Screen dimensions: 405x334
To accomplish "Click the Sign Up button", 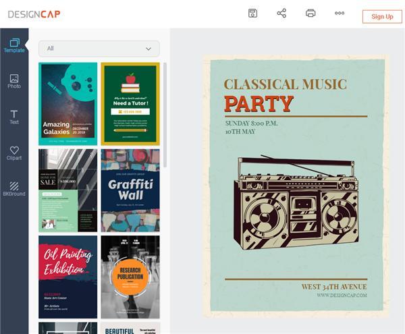I will click(x=382, y=17).
